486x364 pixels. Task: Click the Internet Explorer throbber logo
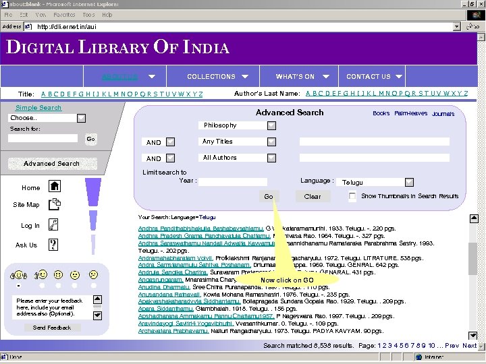tap(476, 15)
